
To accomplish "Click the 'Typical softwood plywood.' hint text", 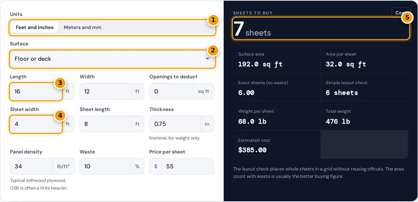I will pos(38,180).
